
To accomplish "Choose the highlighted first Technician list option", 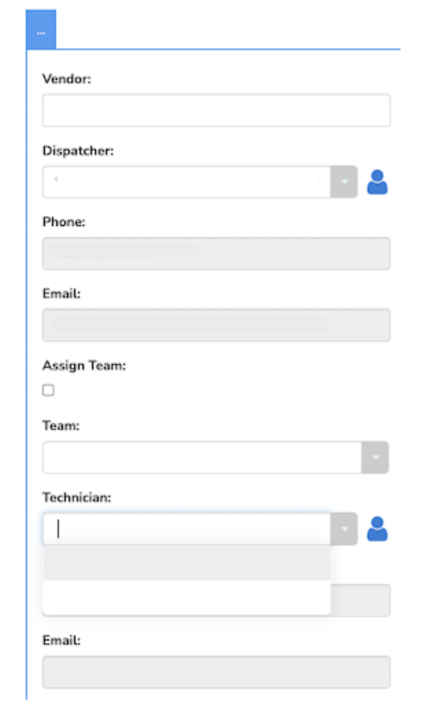I will click(187, 563).
